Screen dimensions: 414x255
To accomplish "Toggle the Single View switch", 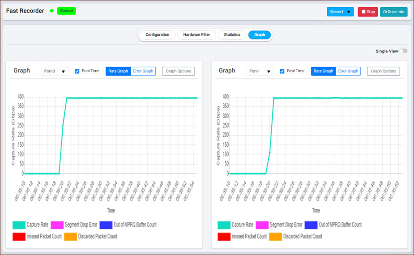I will [x=403, y=51].
